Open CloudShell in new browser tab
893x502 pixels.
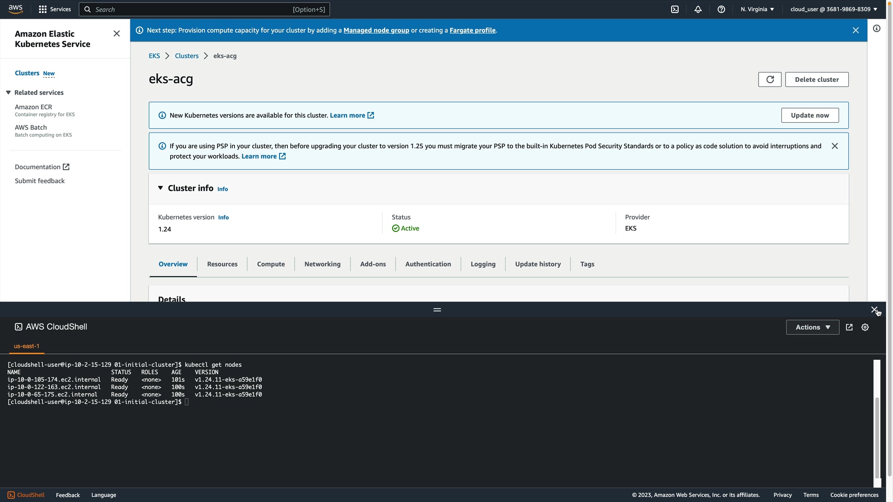point(849,327)
